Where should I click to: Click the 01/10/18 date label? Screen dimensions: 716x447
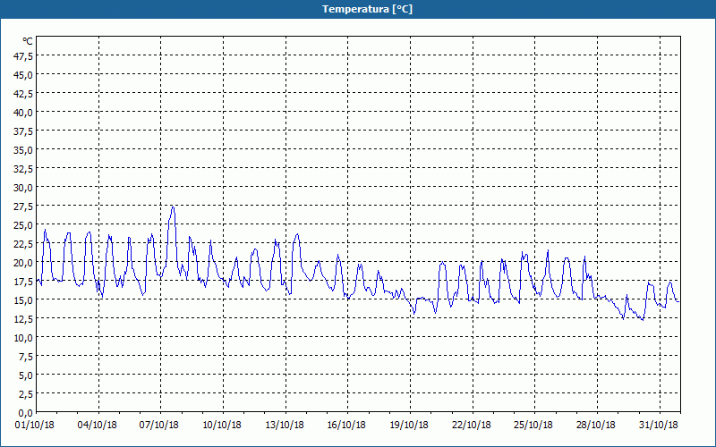[35, 426]
